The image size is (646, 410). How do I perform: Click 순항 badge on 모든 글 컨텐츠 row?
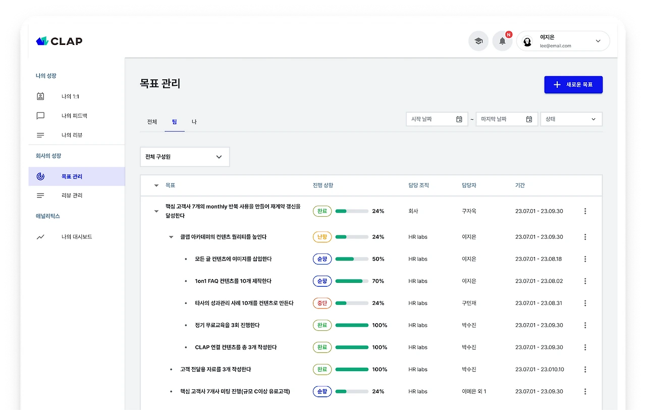click(322, 259)
